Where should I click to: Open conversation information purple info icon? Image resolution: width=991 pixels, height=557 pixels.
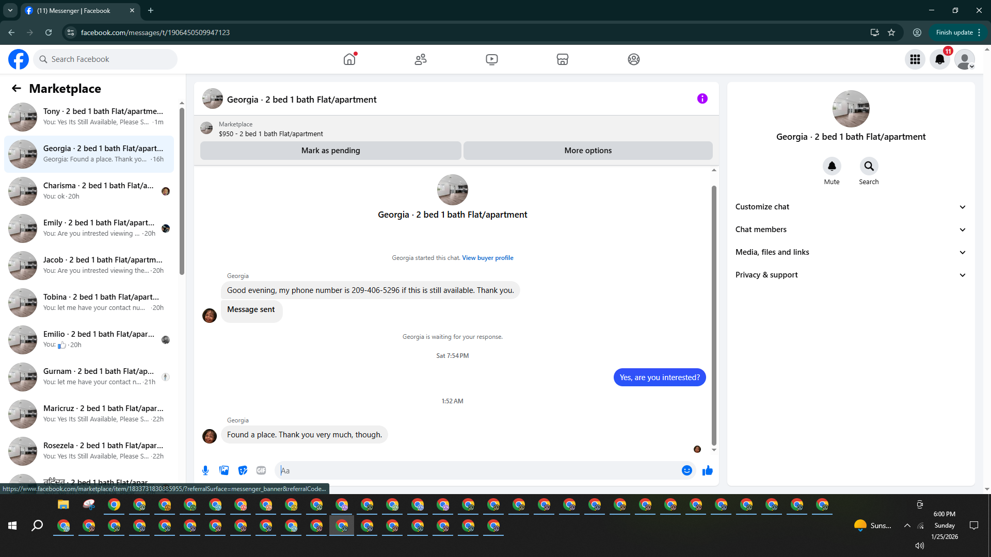[702, 99]
